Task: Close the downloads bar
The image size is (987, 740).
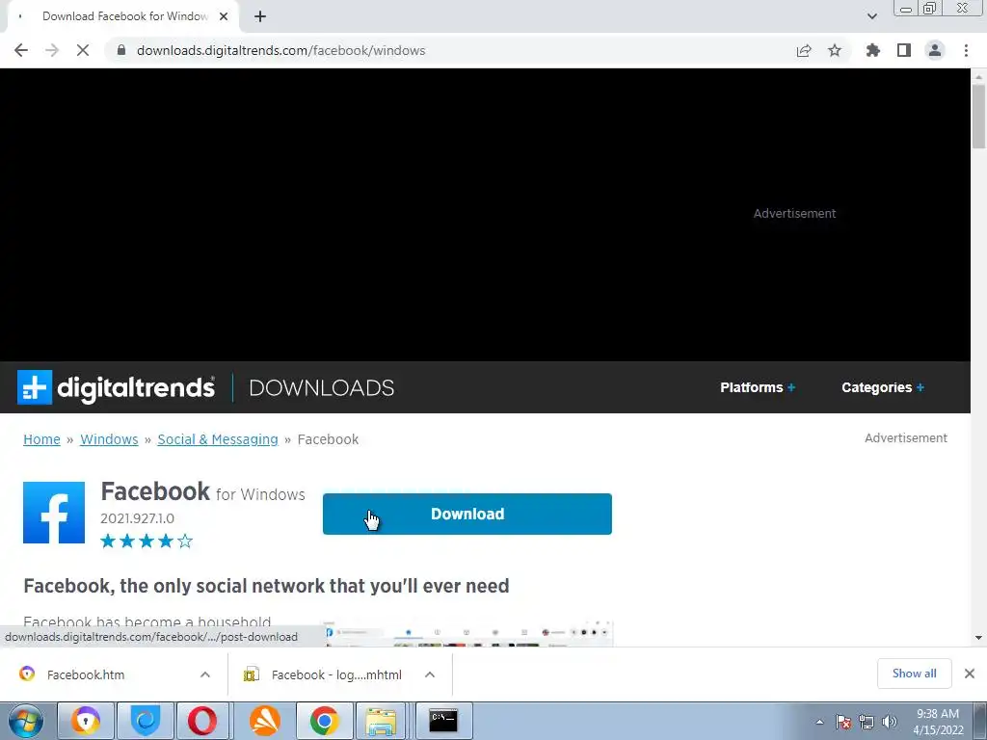Action: pyautogui.click(x=970, y=674)
